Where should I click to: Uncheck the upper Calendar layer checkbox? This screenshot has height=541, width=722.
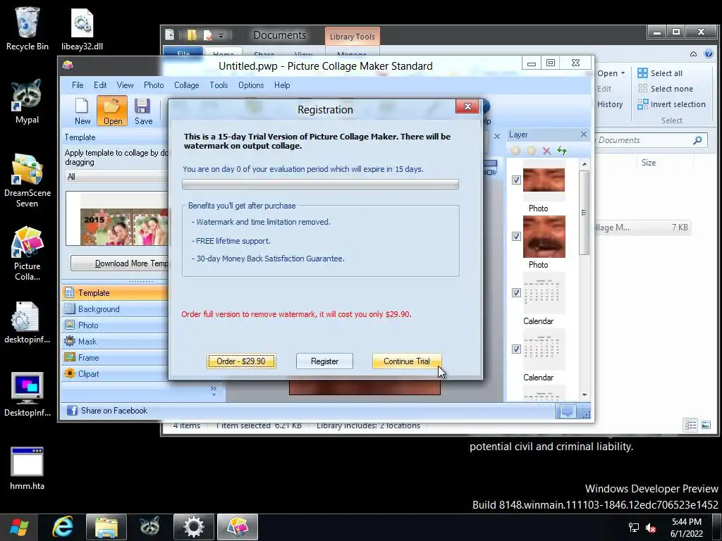click(x=516, y=292)
